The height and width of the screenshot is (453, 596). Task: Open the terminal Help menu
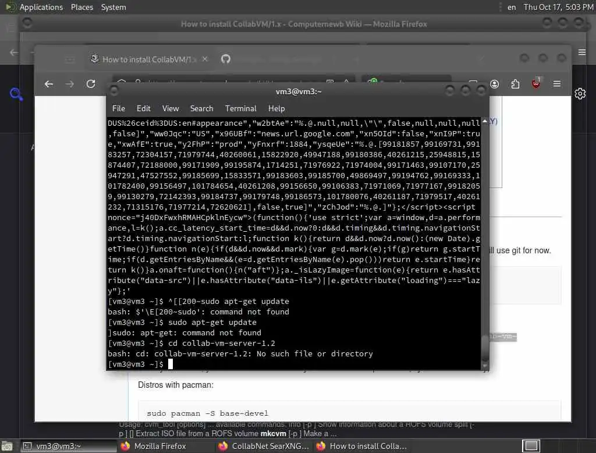click(276, 108)
